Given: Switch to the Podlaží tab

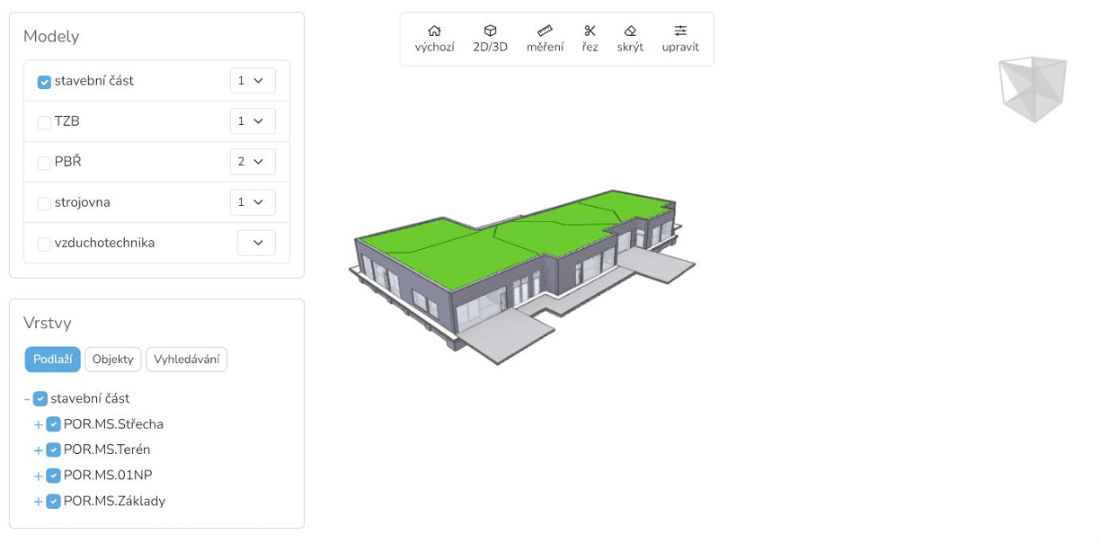Looking at the screenshot, I should 53,360.
